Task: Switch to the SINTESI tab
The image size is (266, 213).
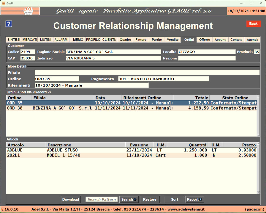Action: tap(14, 40)
